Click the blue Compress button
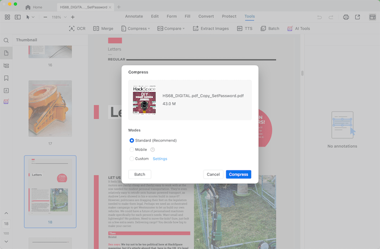The width and height of the screenshot is (380, 249). pyautogui.click(x=238, y=174)
